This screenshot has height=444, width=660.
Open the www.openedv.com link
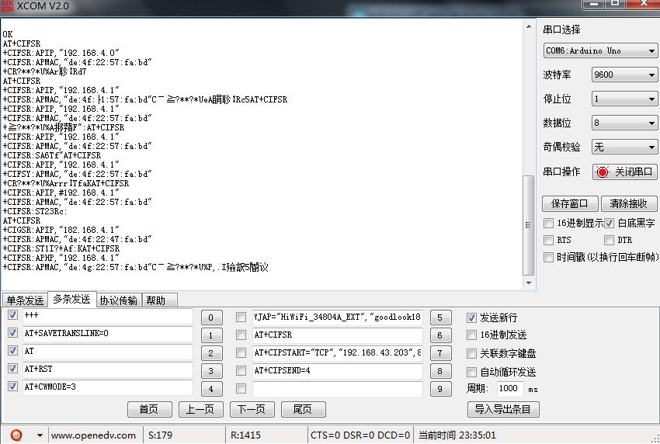click(x=93, y=435)
